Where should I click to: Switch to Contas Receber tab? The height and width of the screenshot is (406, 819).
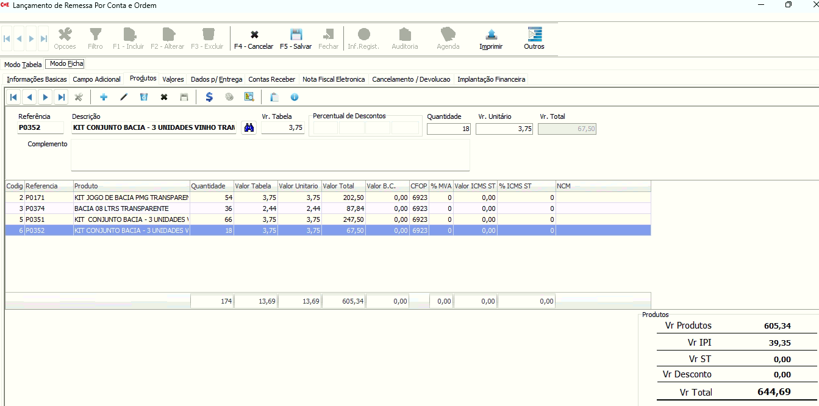pyautogui.click(x=271, y=79)
